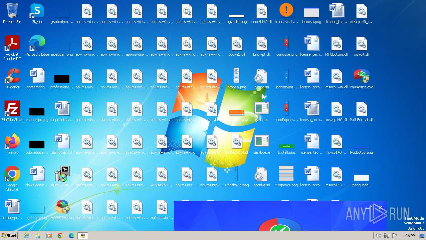
Task: Select the iconcaveat orange warning image file
Action: 287,13
